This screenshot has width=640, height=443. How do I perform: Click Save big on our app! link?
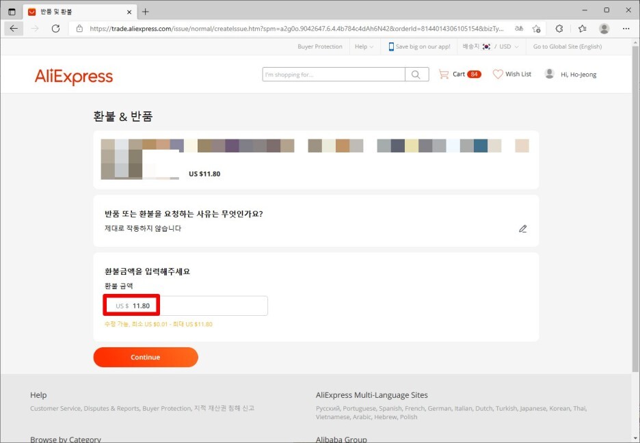[x=423, y=46]
